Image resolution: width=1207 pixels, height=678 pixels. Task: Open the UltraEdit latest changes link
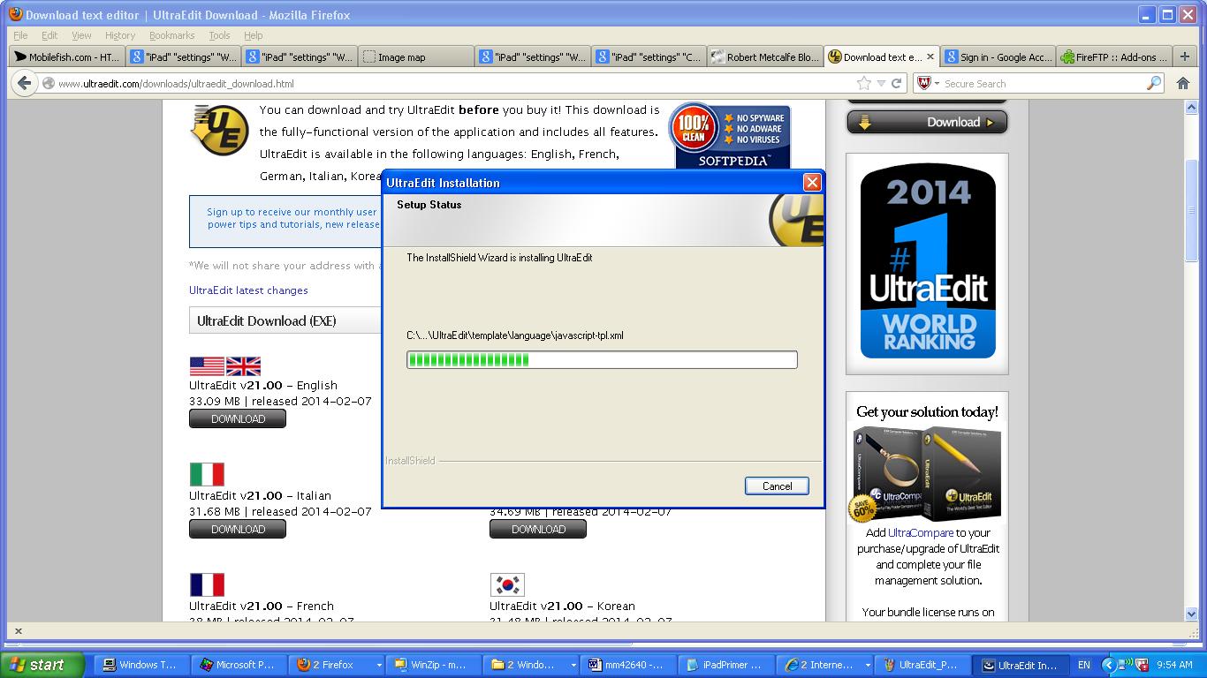click(248, 290)
